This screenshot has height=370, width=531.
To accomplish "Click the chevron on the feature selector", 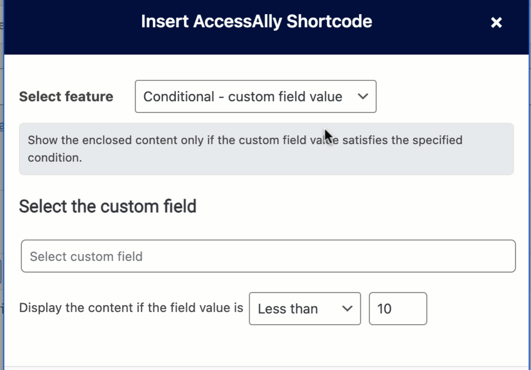I will pos(363,96).
